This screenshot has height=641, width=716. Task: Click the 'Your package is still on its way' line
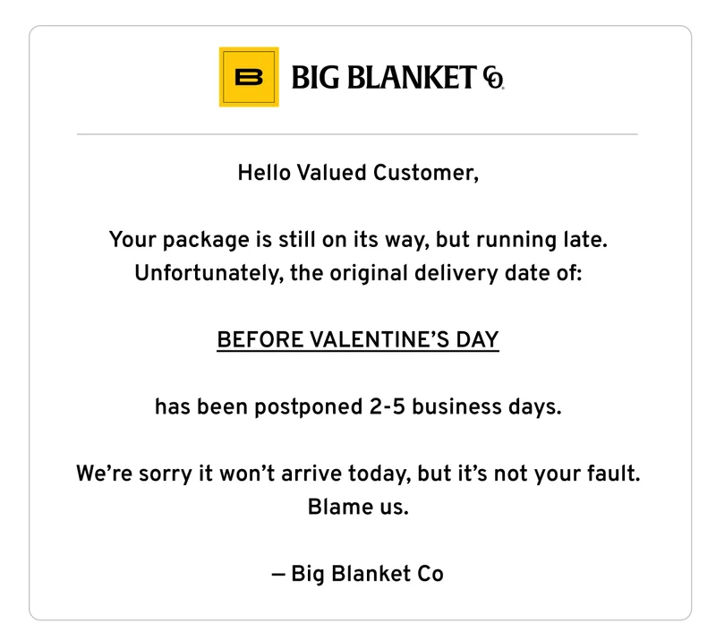click(358, 240)
